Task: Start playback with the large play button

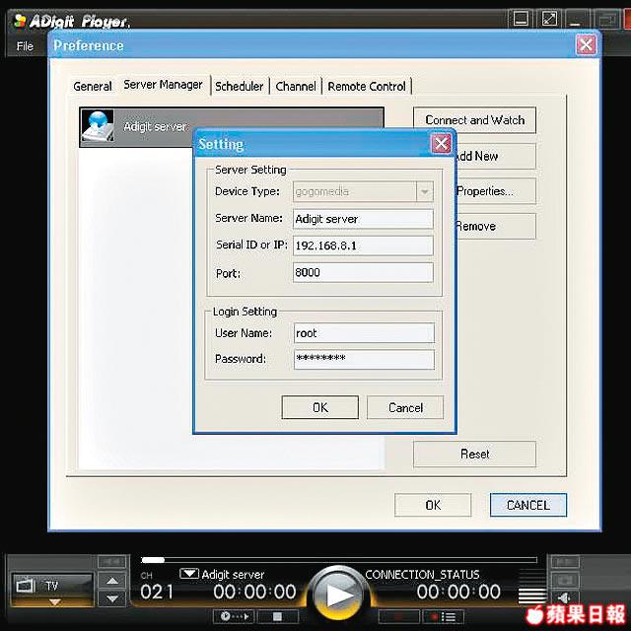Action: [339, 594]
